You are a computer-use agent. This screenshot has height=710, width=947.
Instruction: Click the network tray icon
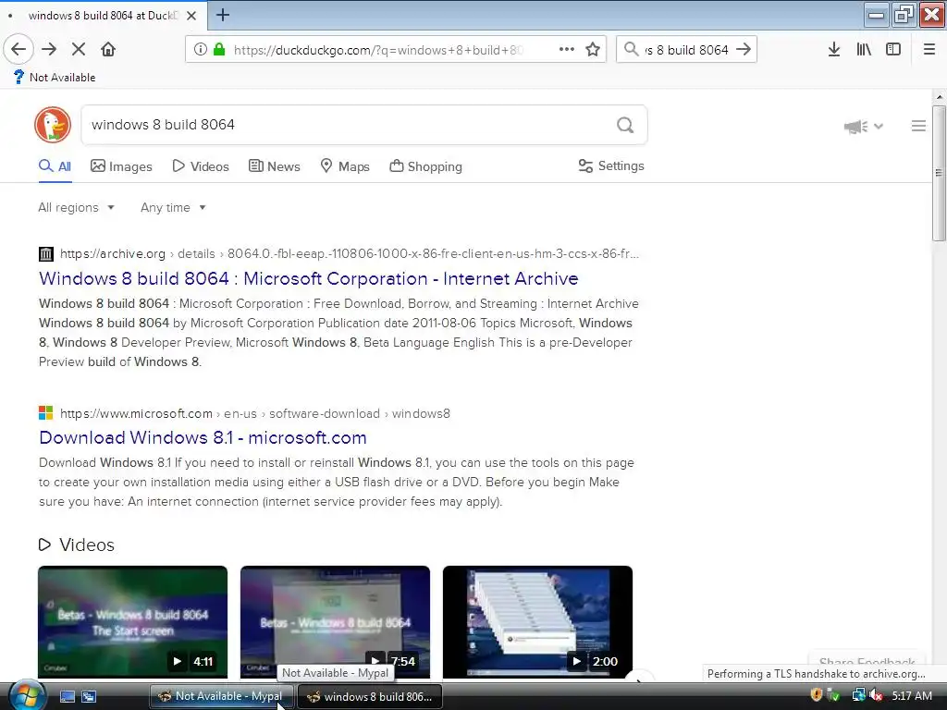click(857, 695)
